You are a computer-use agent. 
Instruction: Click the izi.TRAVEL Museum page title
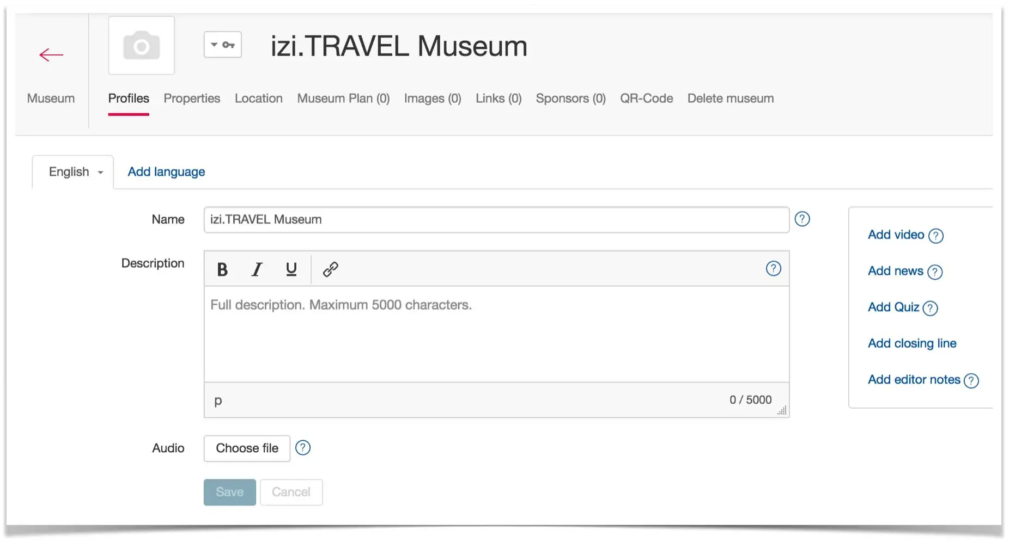[x=399, y=46]
